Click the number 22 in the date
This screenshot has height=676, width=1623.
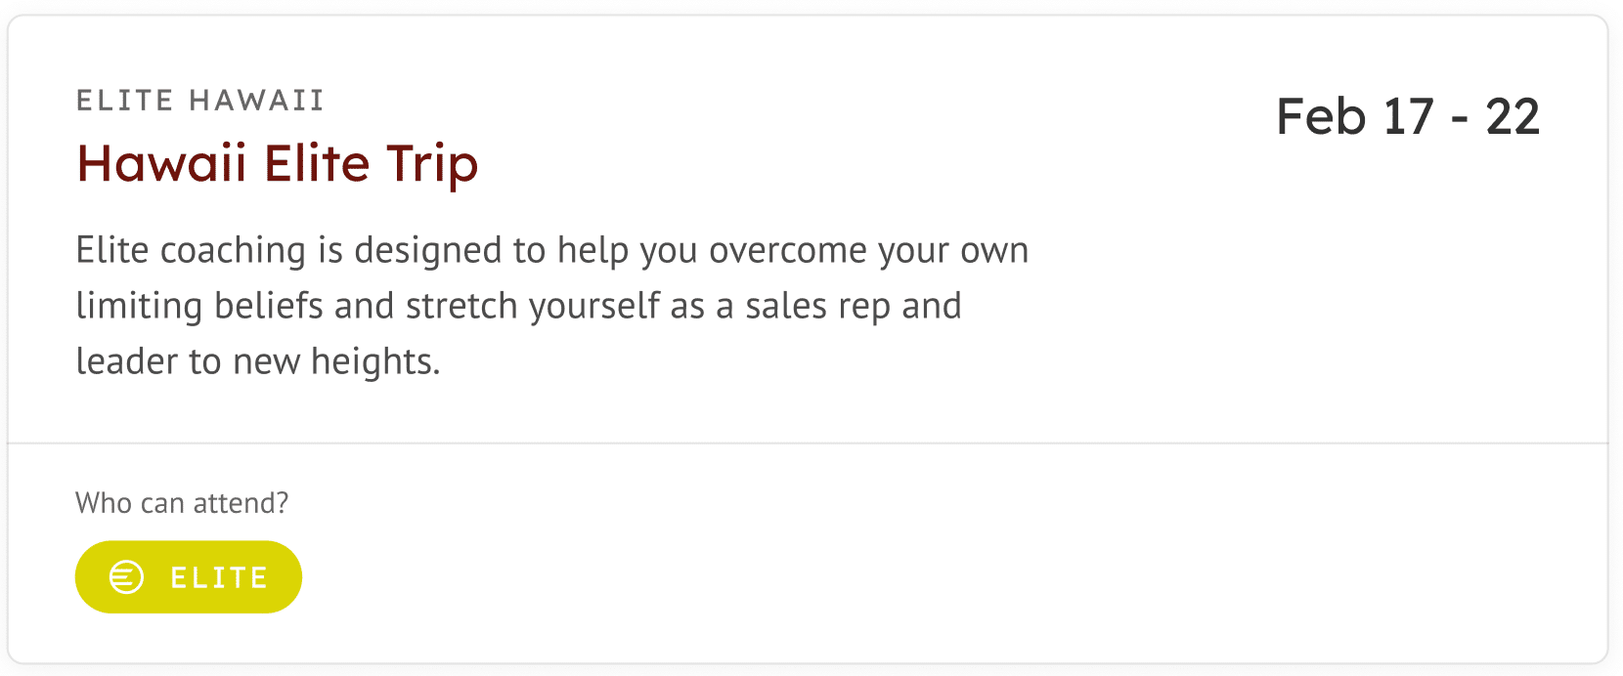pos(1513,117)
